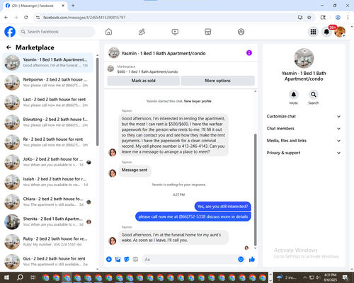
Task: Reload the page button
Action: tap(26, 17)
